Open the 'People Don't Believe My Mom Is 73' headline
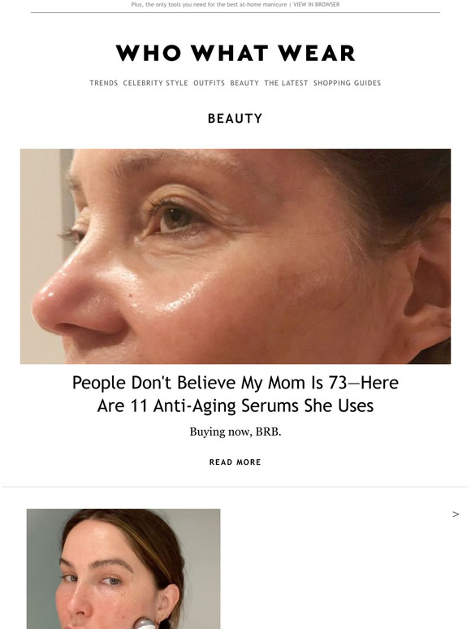 coord(235,383)
